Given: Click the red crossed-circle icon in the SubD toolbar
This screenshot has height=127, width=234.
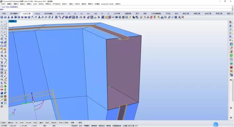Looking at the screenshot, I should [x=151, y=17].
